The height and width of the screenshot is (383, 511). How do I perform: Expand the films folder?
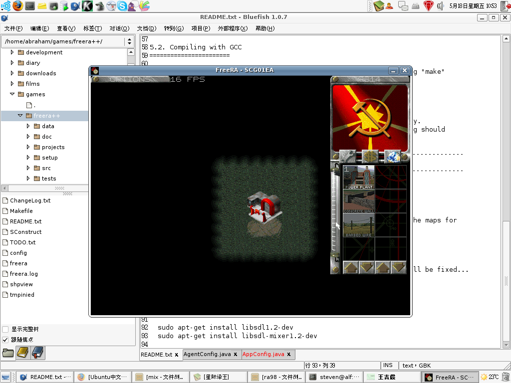coord(12,83)
